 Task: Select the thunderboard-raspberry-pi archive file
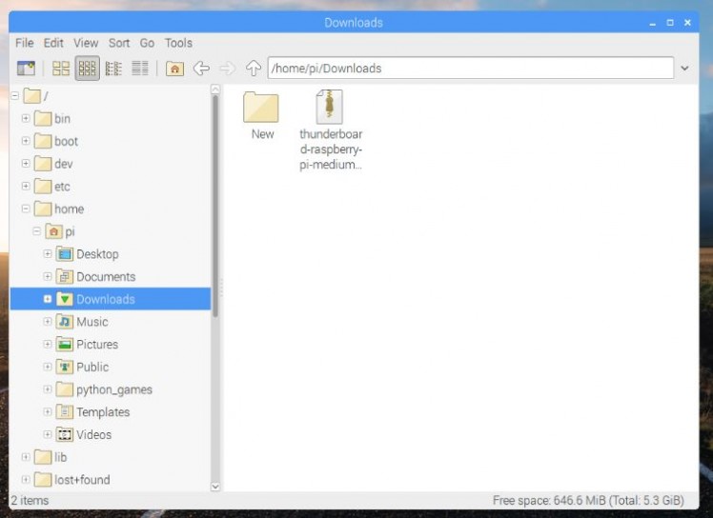tap(330, 129)
